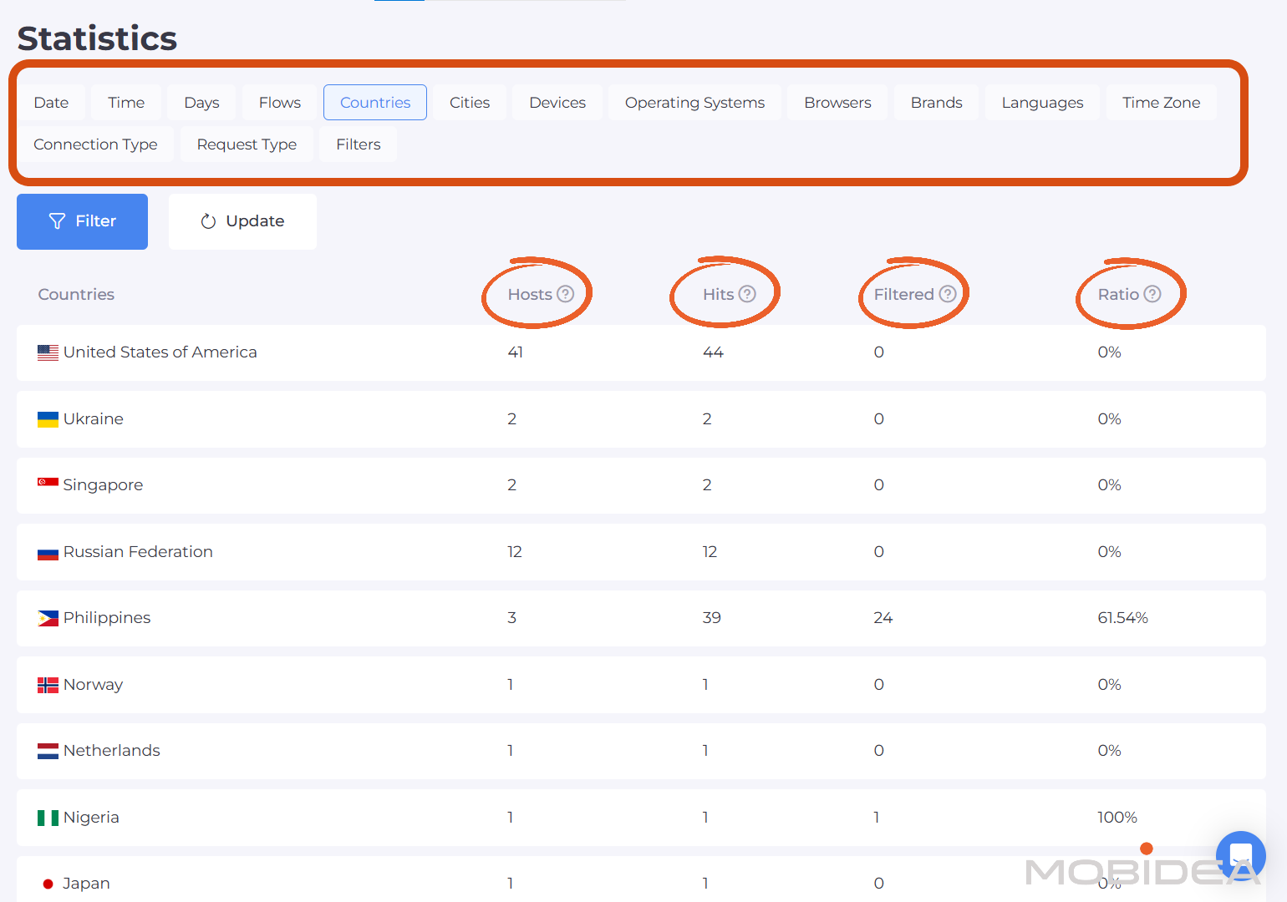This screenshot has height=902, width=1287.
Task: Open the live chat bubble widget
Action: tap(1240, 855)
